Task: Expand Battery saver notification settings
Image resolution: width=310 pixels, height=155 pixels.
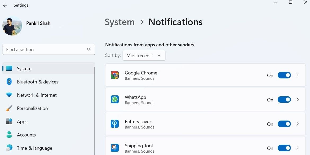Action: click(297, 124)
